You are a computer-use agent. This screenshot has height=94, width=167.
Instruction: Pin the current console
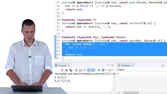pos(99,70)
